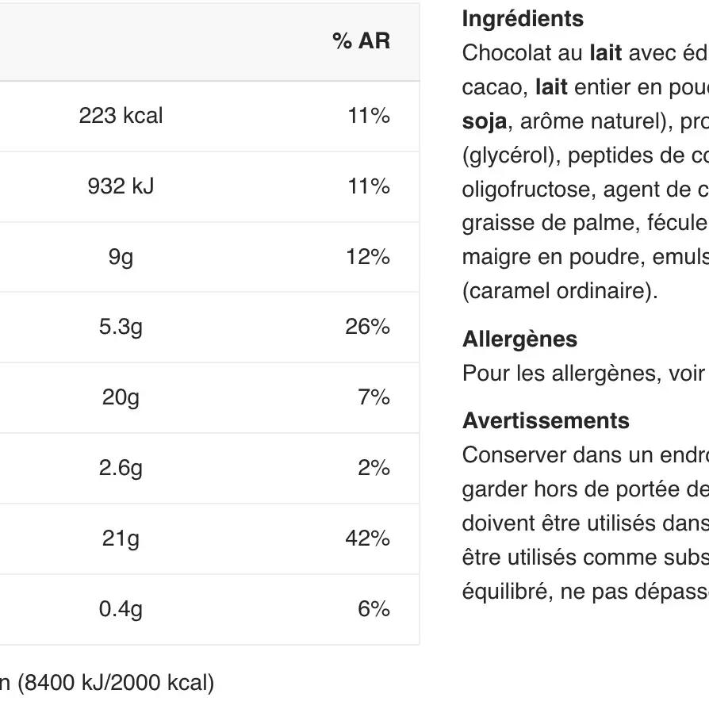Click the "(caramel ordinaire)" ingredient text
This screenshot has width=709, height=709.
pyautogui.click(x=560, y=291)
